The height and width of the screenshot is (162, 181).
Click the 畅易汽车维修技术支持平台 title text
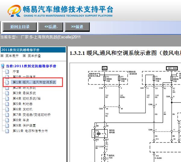68,9
